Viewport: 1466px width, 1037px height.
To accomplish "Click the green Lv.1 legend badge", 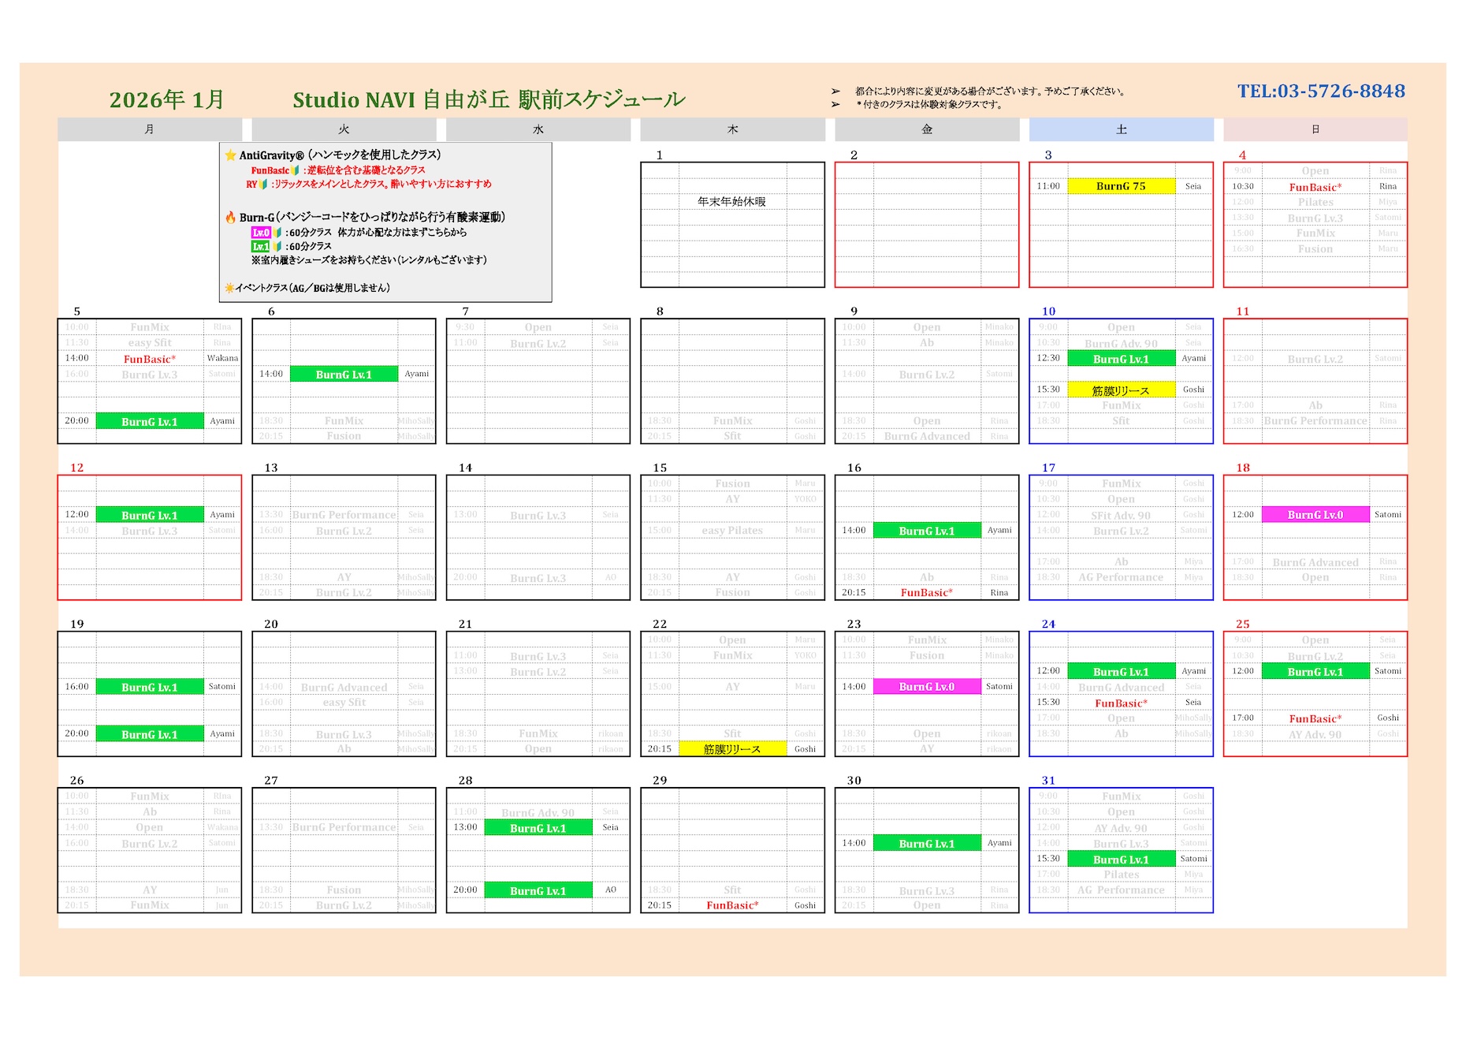I will pyautogui.click(x=261, y=247).
